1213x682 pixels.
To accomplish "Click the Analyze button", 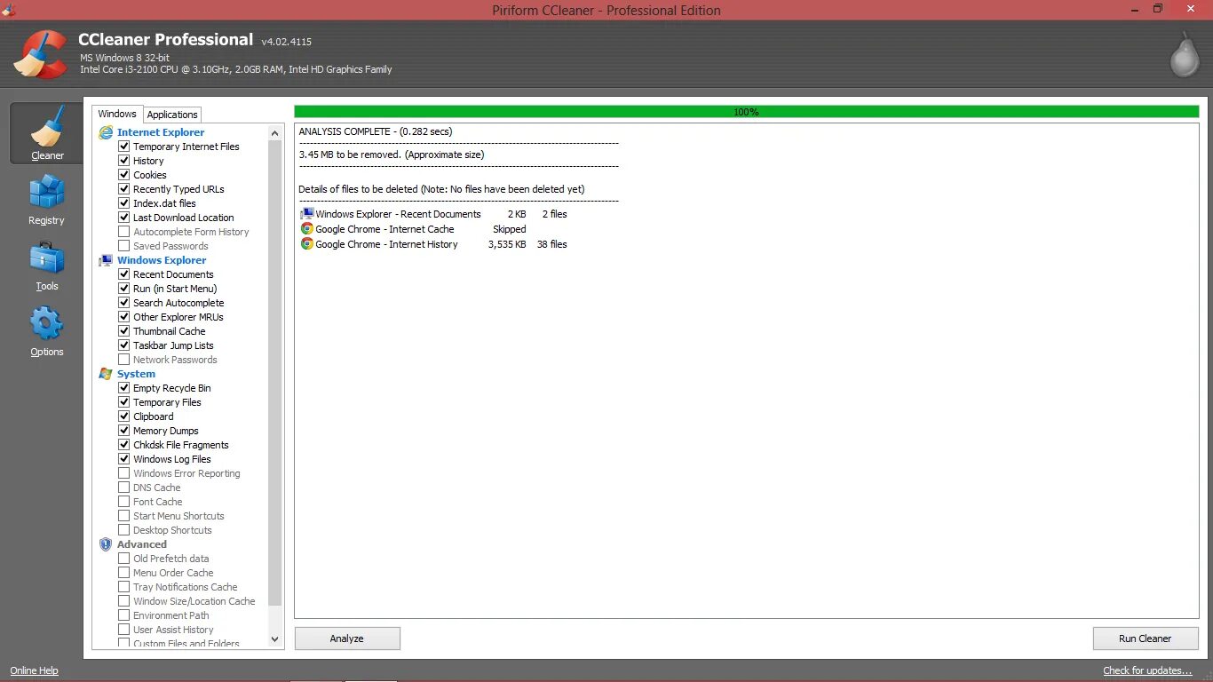I will tap(347, 638).
